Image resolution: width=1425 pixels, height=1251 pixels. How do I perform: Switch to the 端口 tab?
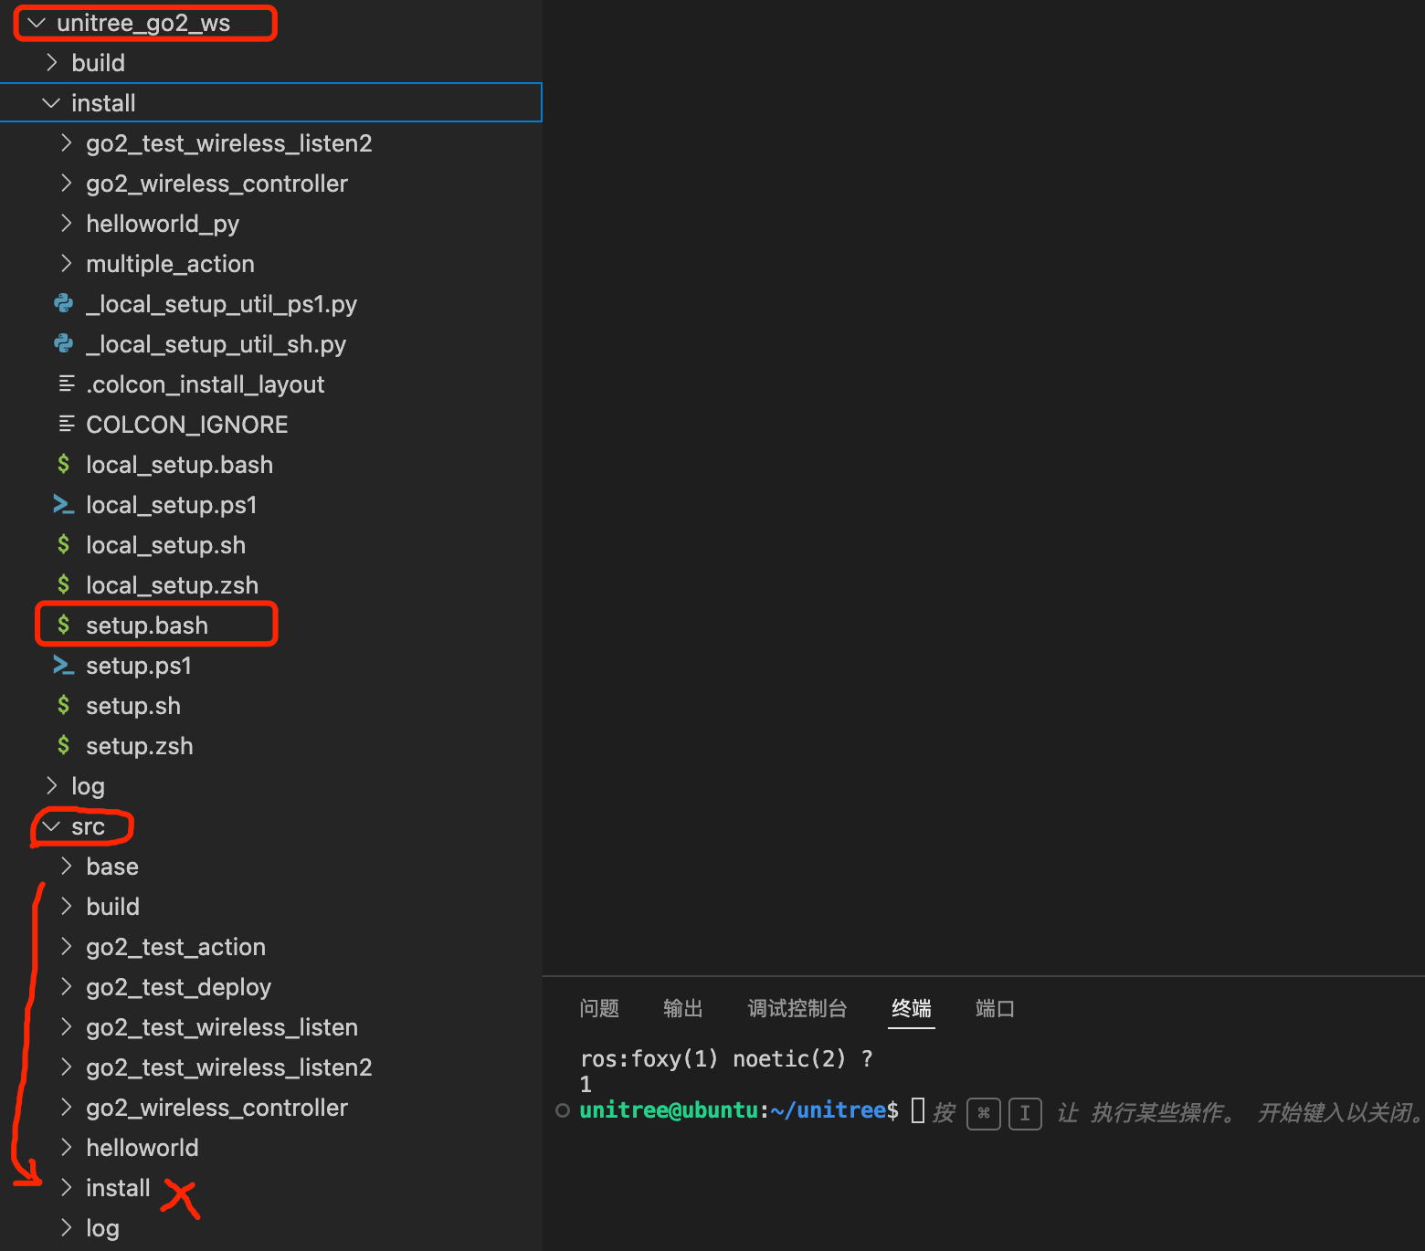(994, 1008)
